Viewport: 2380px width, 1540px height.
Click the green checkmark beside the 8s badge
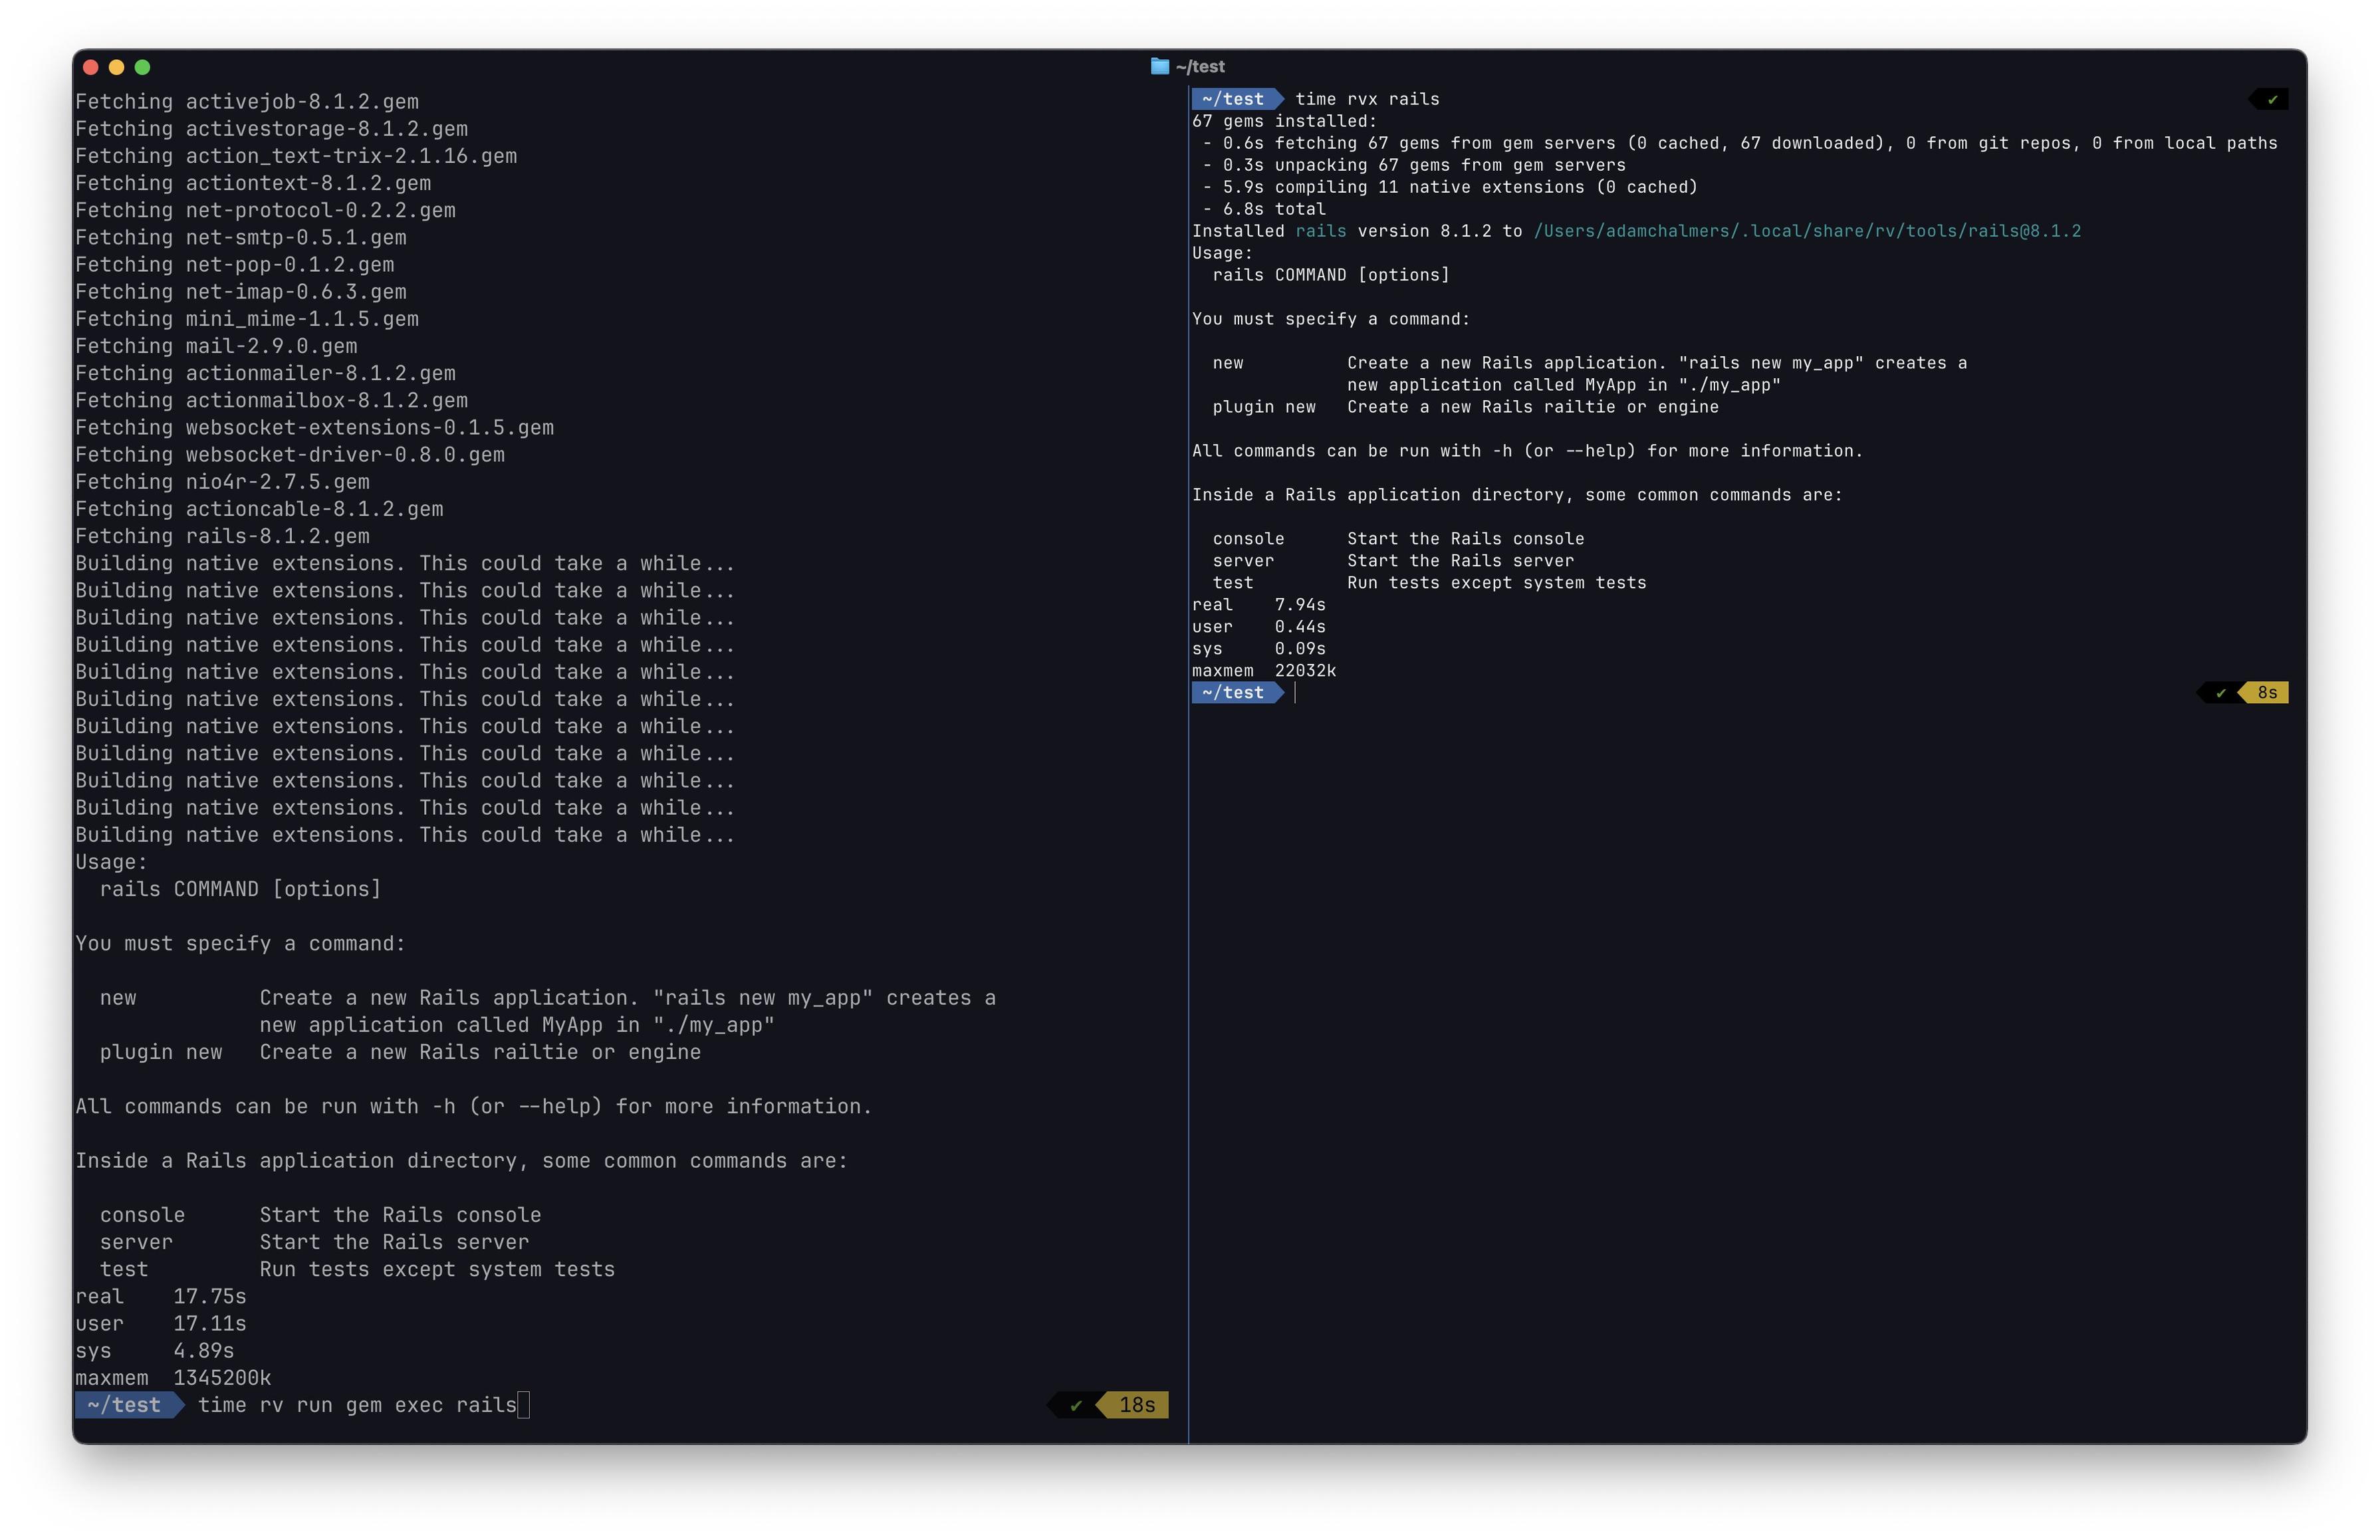click(x=2220, y=693)
